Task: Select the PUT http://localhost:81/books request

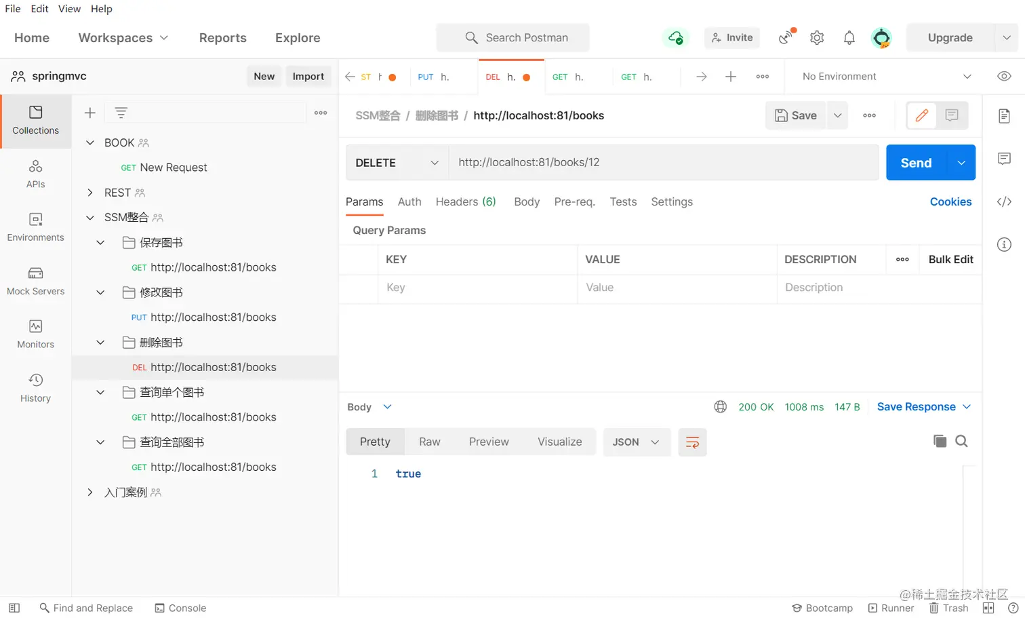Action: (x=213, y=317)
